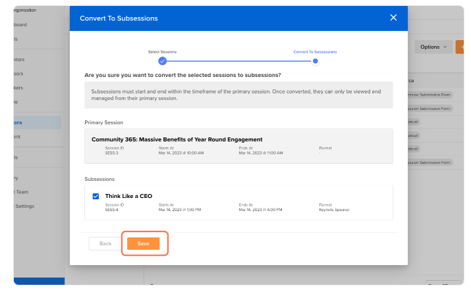This screenshot has height=292, width=471.
Task: Click the Community 365 primary session card
Action: pyautogui.click(x=238, y=146)
